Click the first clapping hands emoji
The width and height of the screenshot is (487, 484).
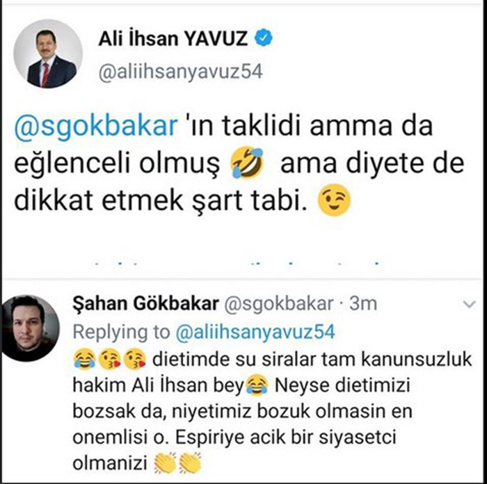(x=165, y=463)
